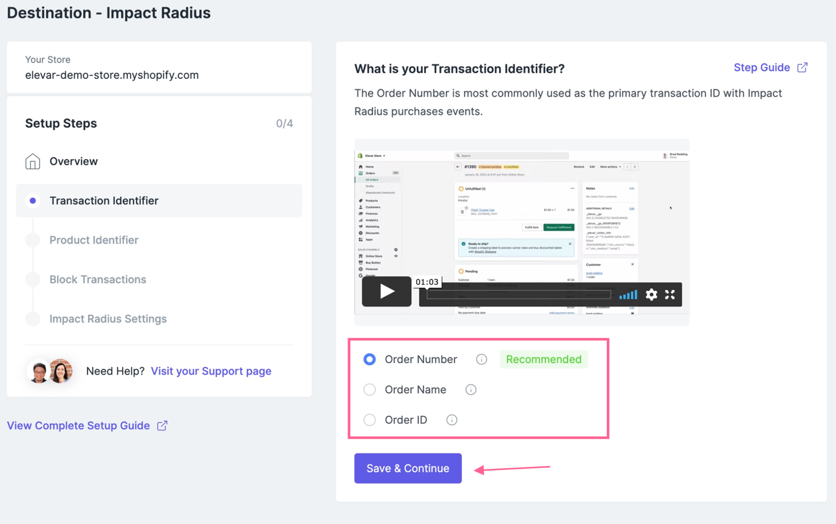836x524 pixels.
Task: Open the Product Identifier setup step
Action: tap(94, 240)
